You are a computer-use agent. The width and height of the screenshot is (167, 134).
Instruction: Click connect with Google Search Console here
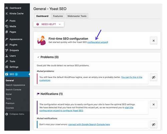tap(89, 125)
